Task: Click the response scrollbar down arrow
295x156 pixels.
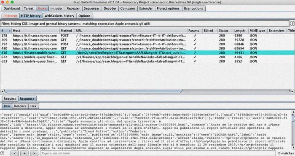Action: (x=293, y=148)
